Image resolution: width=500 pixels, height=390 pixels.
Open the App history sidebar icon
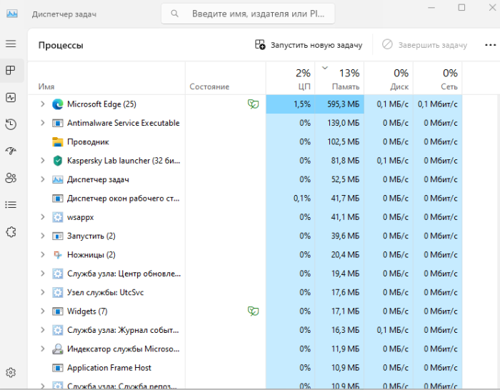point(11,124)
